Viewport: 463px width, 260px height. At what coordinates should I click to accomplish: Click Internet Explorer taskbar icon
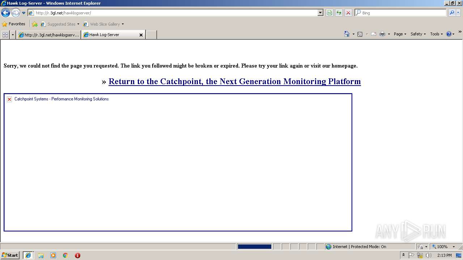click(x=28, y=255)
